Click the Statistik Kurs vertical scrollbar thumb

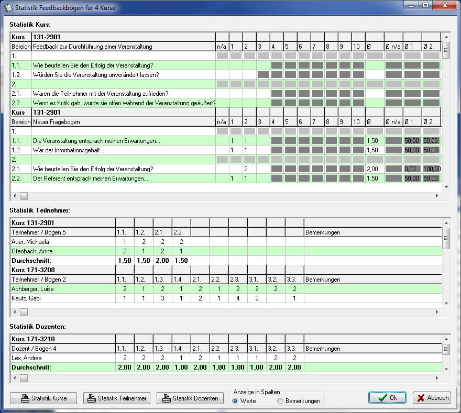(x=446, y=50)
